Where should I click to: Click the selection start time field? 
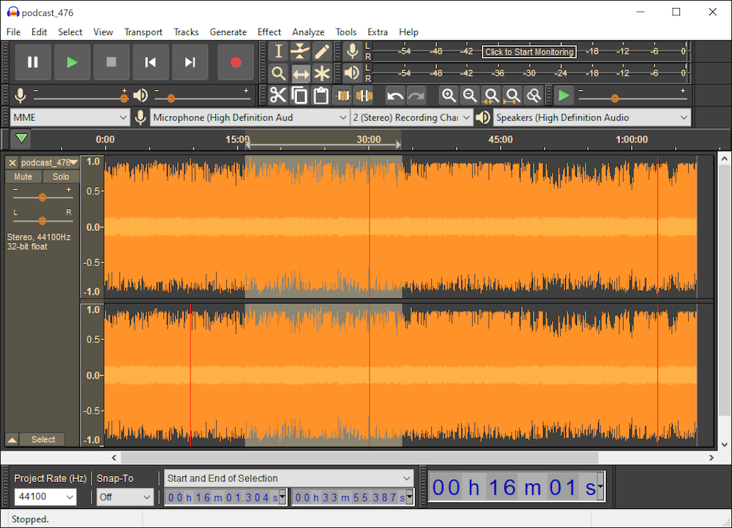[225, 498]
